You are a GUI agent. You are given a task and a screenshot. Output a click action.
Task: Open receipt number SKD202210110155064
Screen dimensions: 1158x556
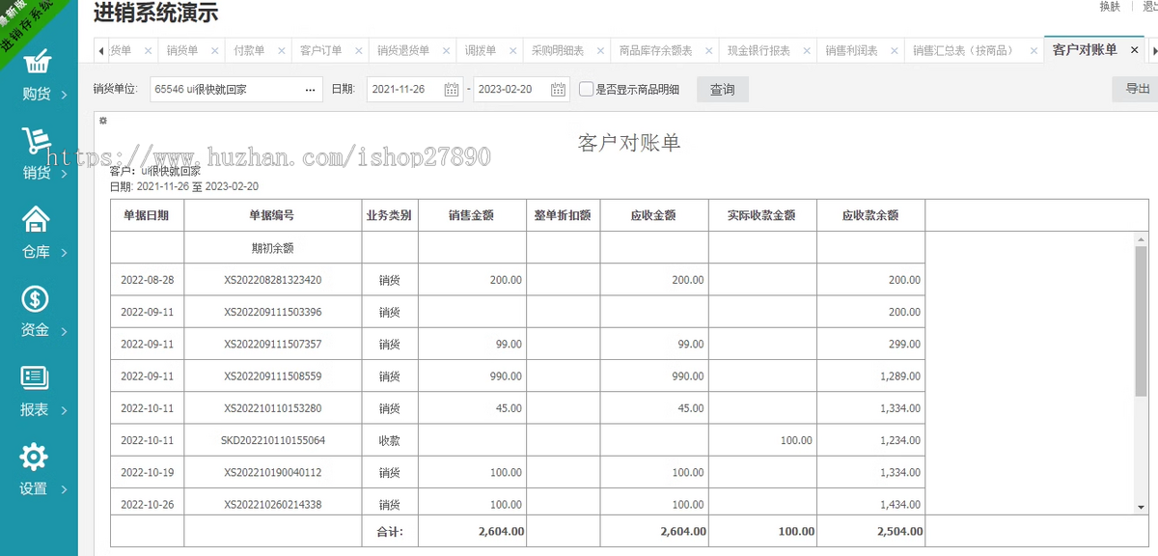(x=273, y=440)
